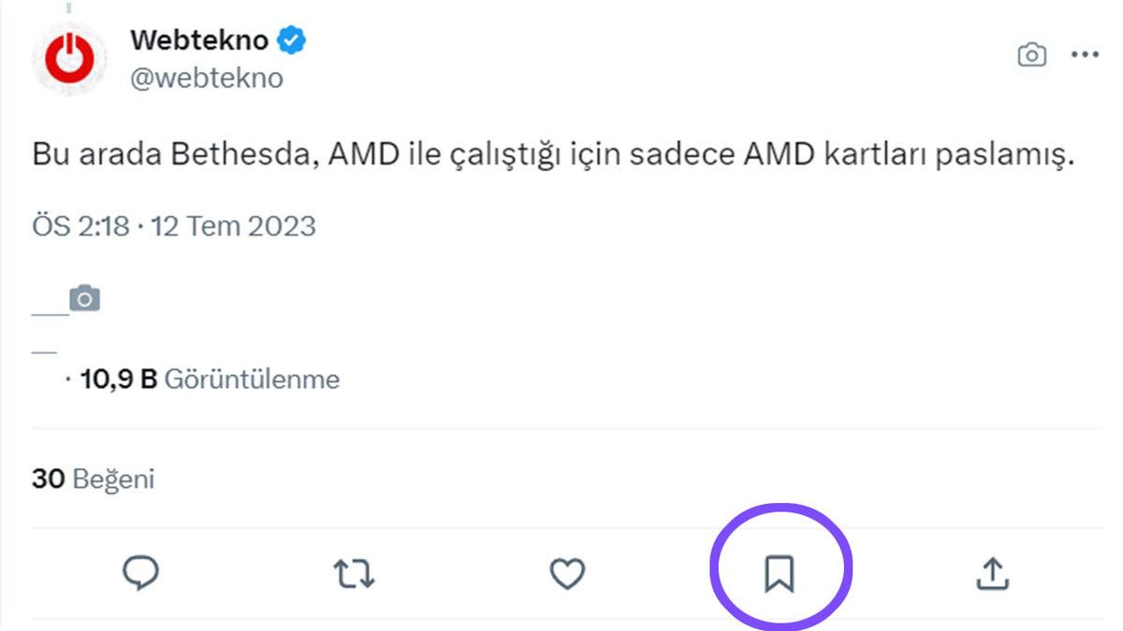Screen dimensions: 1123x631
Task: Open the reply composer with the speech bubble icon
Action: [142, 573]
